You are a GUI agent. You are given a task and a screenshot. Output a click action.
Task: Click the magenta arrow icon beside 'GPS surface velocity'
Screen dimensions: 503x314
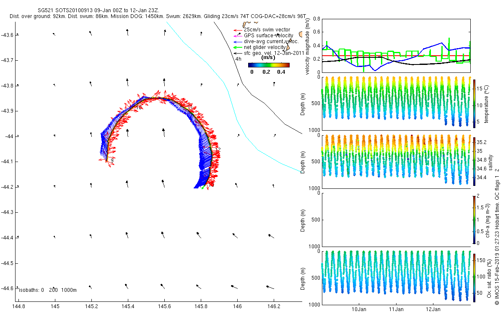(x=238, y=36)
